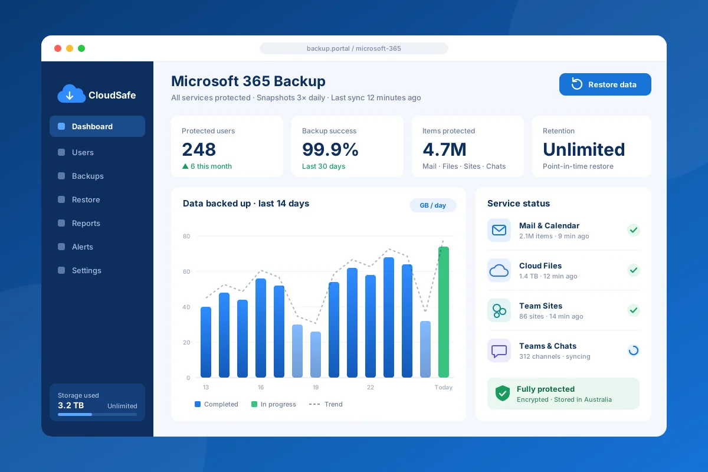Click the dashed Trend legend marker
The image size is (708, 472).
[314, 404]
